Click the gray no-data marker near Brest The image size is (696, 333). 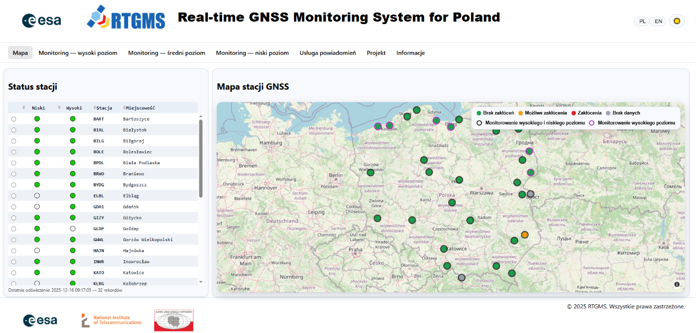click(530, 194)
